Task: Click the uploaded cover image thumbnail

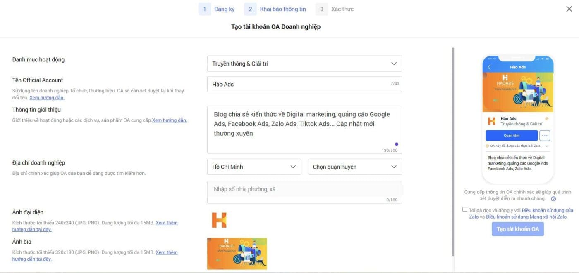Action: click(x=237, y=253)
